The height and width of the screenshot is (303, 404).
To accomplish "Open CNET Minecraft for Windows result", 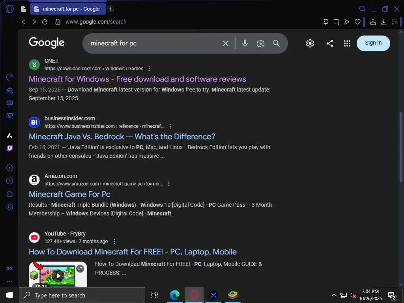I will (x=137, y=79).
